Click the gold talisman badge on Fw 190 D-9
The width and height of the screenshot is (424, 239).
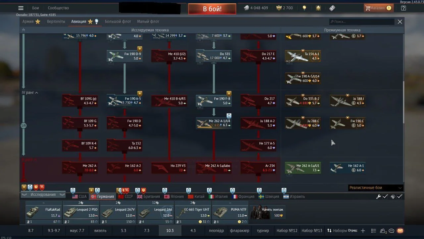pyautogui.click(x=139, y=48)
